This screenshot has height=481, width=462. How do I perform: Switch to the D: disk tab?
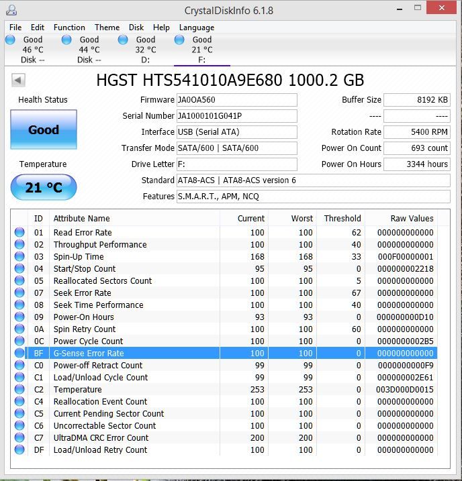pyautogui.click(x=146, y=50)
